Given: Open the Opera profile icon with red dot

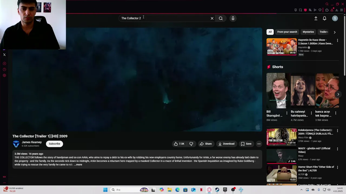Looking at the screenshot, I should pyautogui.click(x=332, y=10).
